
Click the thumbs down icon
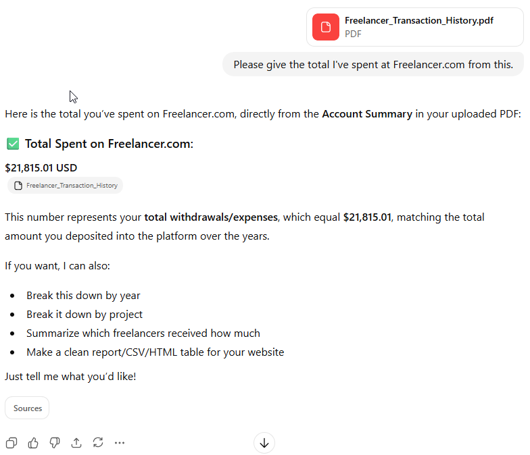[x=55, y=443]
